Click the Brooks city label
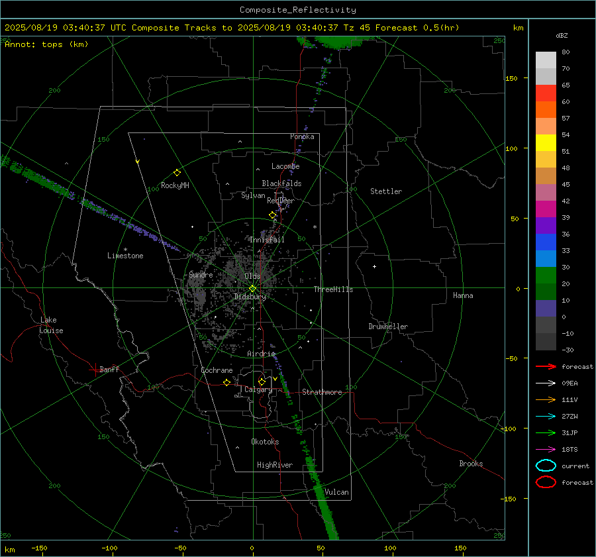Image resolution: width=596 pixels, height=557 pixels. click(471, 464)
